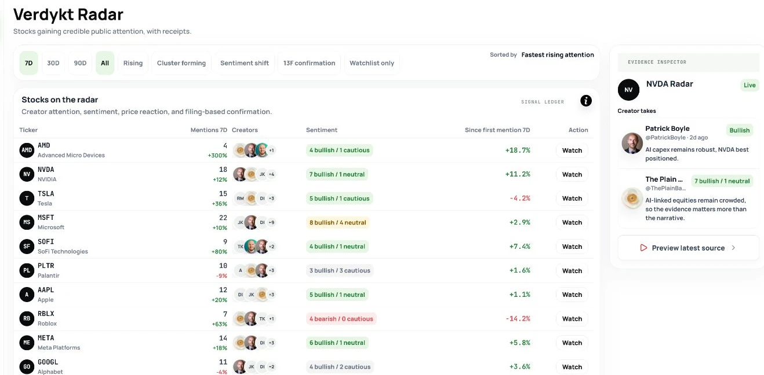Expand the +1 creators in AMD row
This screenshot has width=764, height=375.
[x=271, y=150]
